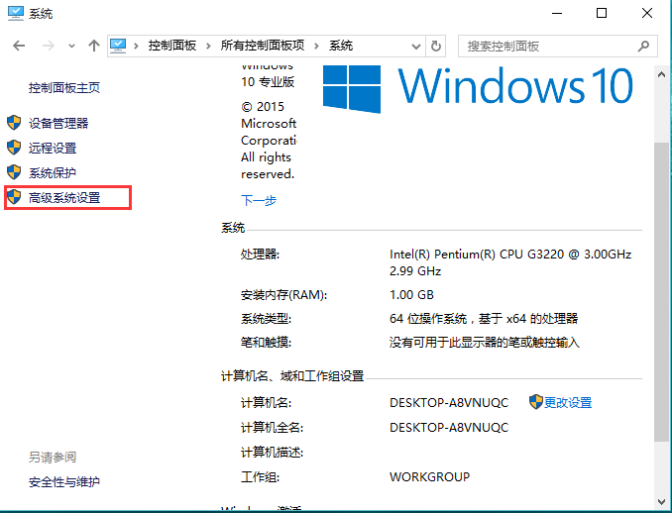
Task: Click the 10 专业版 edition text
Action: click(x=268, y=82)
